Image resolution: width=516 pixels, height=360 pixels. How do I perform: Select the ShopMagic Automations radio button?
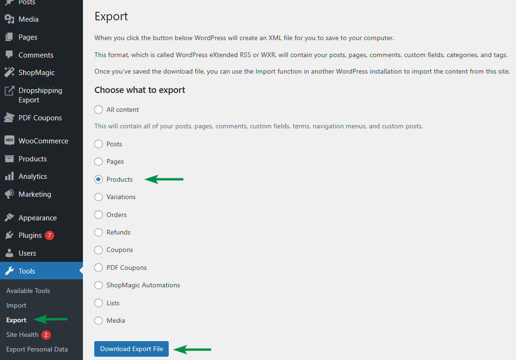click(x=98, y=285)
